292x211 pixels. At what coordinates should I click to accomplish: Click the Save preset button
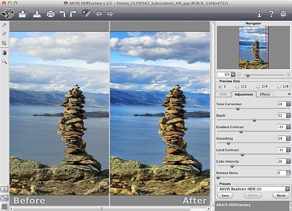click(x=225, y=196)
